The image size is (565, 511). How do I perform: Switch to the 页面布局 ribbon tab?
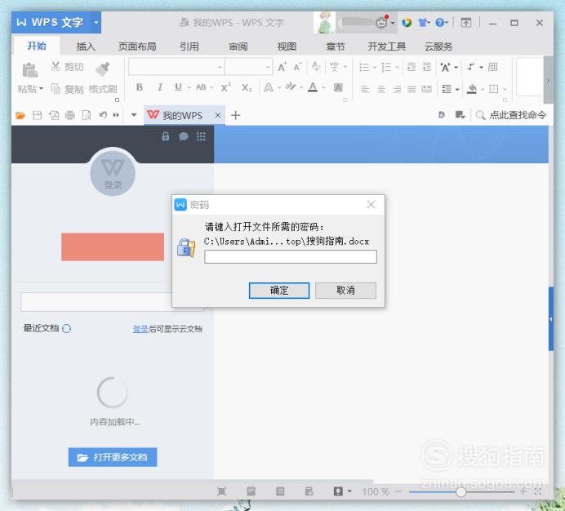pyautogui.click(x=137, y=47)
